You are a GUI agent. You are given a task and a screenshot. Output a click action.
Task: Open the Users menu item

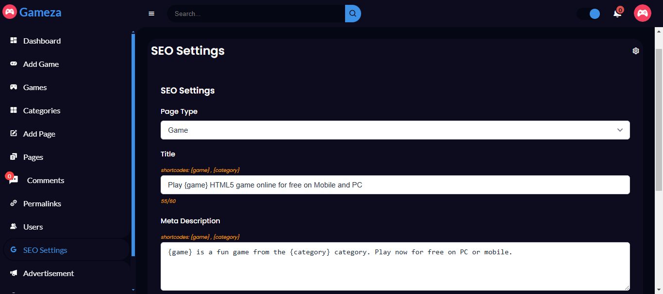33,227
